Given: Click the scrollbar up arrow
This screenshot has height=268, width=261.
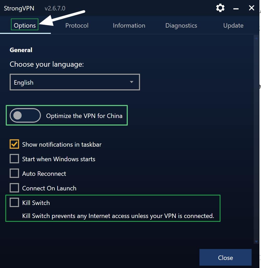Looking at the screenshot, I should 256,39.
